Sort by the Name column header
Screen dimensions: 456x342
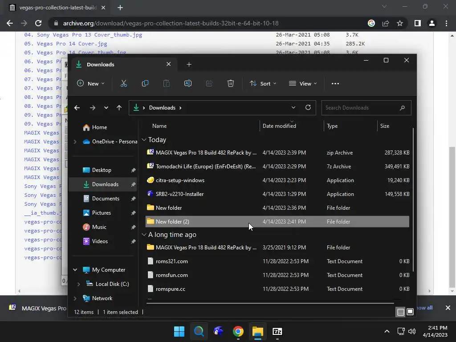159,126
